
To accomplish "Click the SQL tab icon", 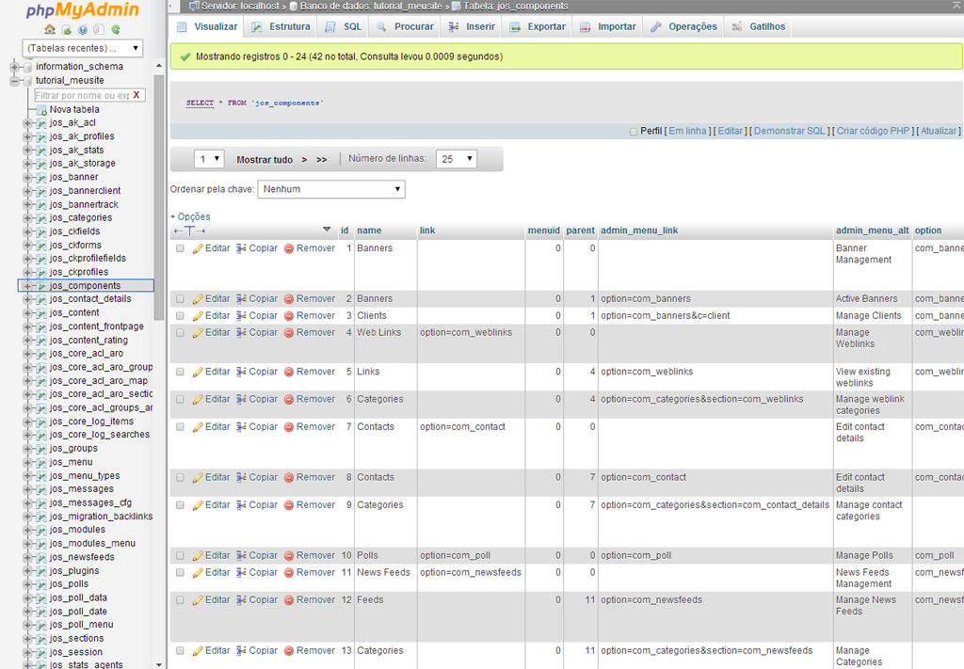I will (x=330, y=27).
